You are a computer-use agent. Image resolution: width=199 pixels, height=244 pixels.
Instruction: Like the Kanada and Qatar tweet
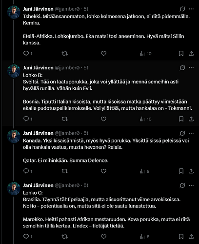point(103,171)
